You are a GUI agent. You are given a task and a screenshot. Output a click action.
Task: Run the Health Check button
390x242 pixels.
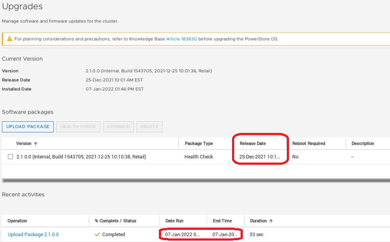78,127
